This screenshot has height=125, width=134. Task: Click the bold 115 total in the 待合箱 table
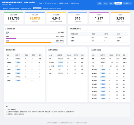point(124,77)
